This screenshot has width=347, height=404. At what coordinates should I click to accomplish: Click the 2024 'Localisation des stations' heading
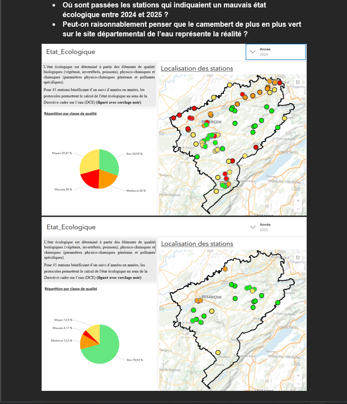[197, 68]
